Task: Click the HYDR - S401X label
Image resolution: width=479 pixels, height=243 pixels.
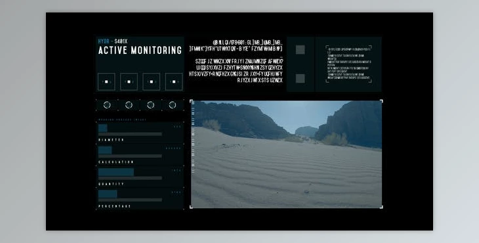Action: coord(113,41)
